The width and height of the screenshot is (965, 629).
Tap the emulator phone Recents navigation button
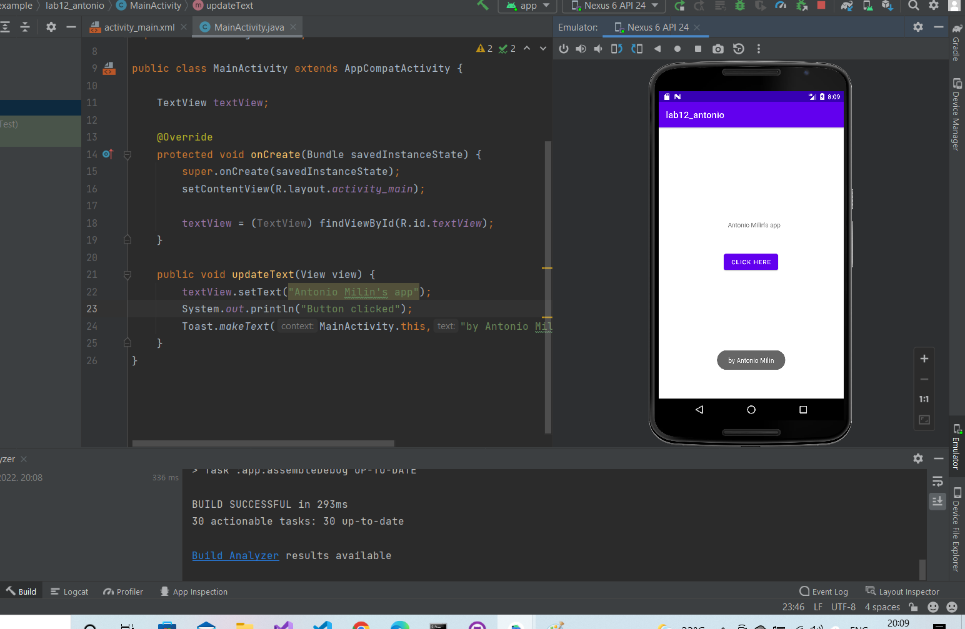click(x=803, y=410)
